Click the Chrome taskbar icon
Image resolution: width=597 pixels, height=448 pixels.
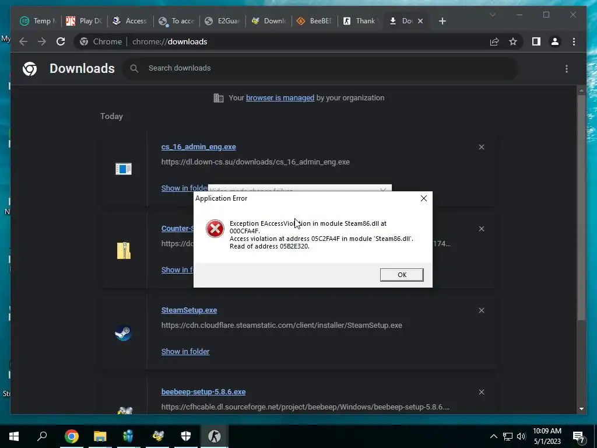71,436
